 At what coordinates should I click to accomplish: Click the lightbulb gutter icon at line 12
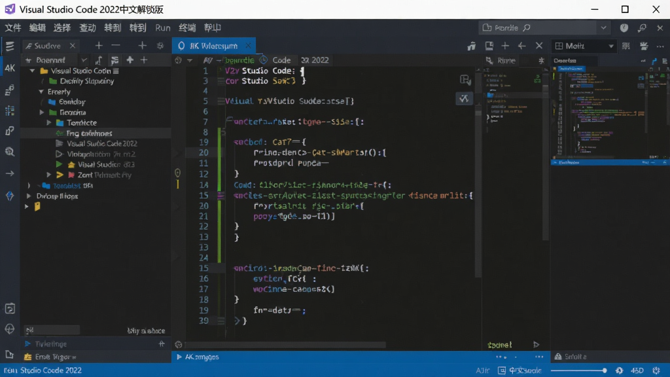click(x=178, y=173)
